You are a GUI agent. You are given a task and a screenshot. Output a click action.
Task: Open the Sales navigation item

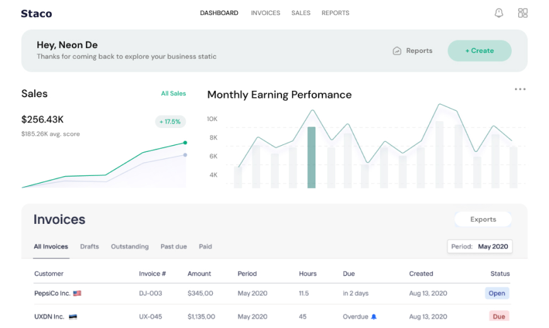[300, 13]
